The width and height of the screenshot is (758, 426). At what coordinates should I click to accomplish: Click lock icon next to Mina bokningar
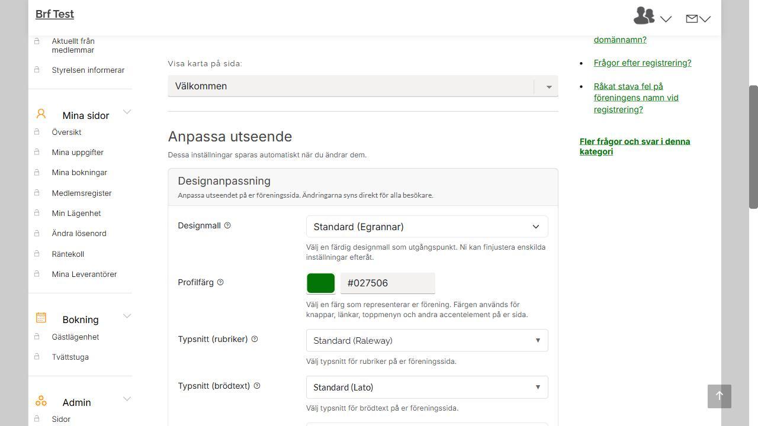tap(37, 172)
